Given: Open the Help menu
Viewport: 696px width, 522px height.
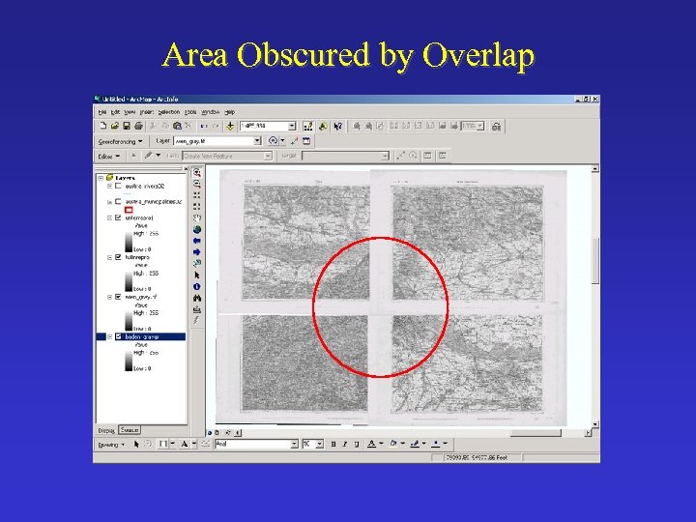Looking at the screenshot, I should [x=229, y=112].
